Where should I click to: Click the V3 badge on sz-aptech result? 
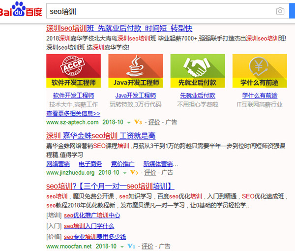click(138, 122)
